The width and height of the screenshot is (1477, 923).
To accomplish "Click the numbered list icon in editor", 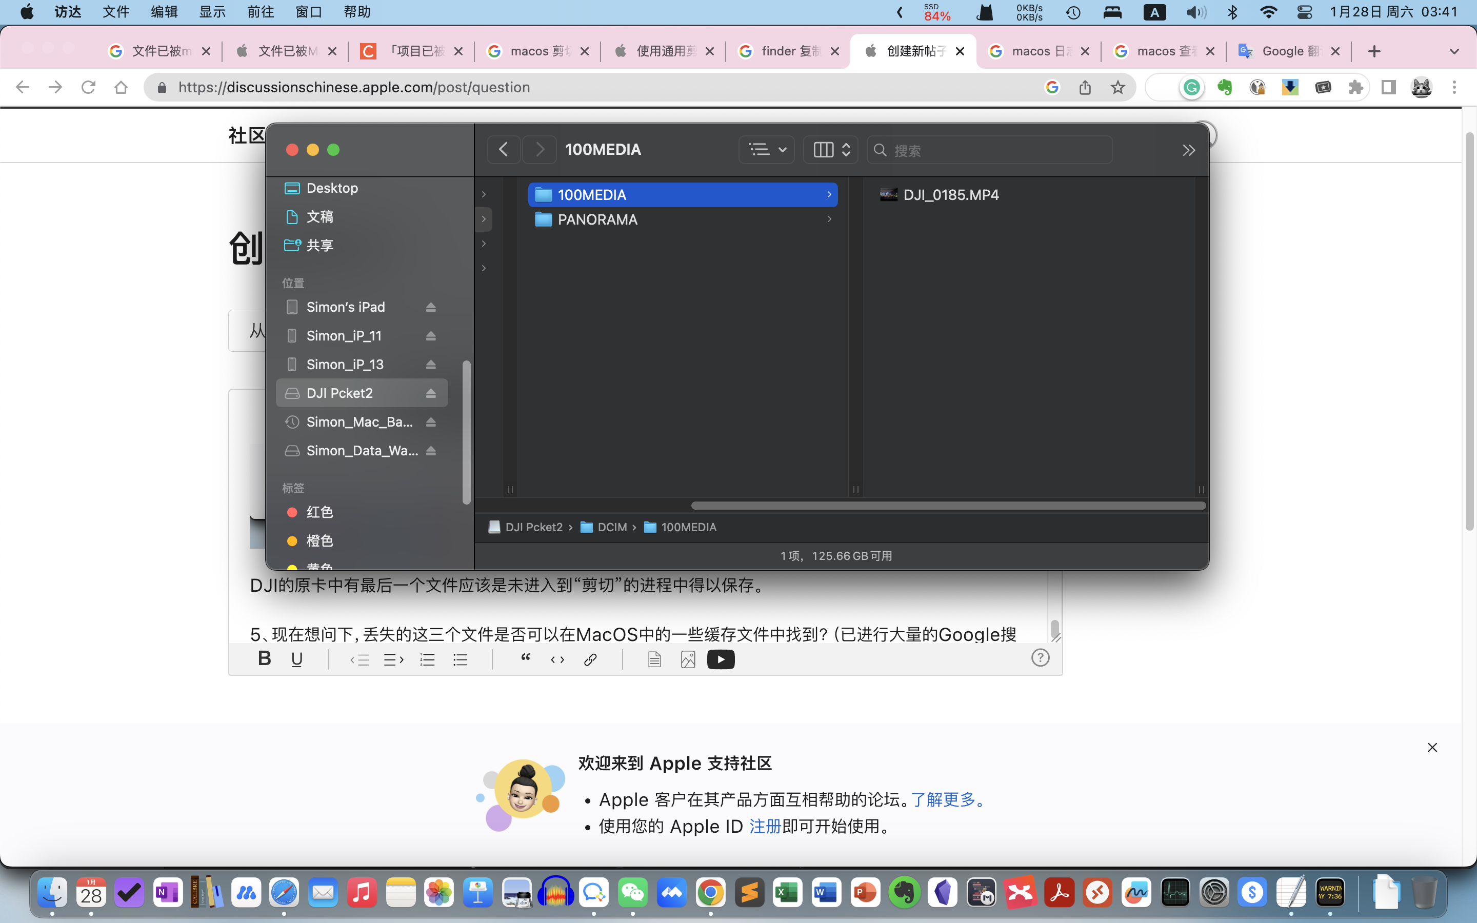I will click(427, 659).
